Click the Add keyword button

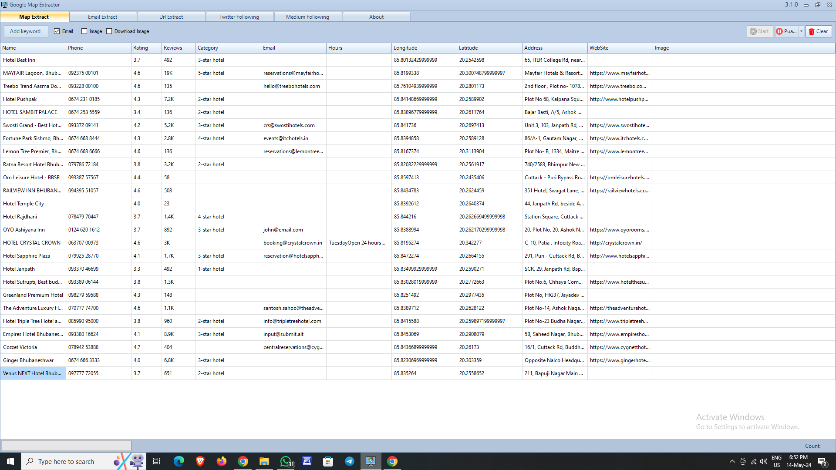pyautogui.click(x=26, y=31)
